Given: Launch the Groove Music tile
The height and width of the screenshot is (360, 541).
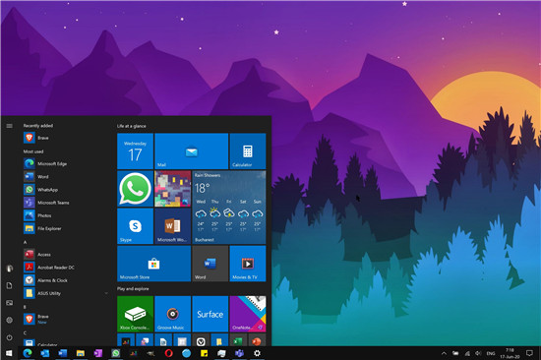Looking at the screenshot, I should [x=172, y=314].
